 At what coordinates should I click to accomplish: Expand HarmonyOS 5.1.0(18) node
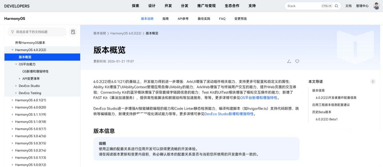[x=12, y=122]
